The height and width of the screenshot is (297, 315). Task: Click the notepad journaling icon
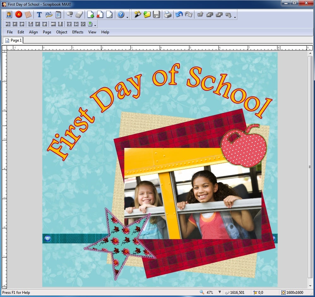[x=58, y=14]
